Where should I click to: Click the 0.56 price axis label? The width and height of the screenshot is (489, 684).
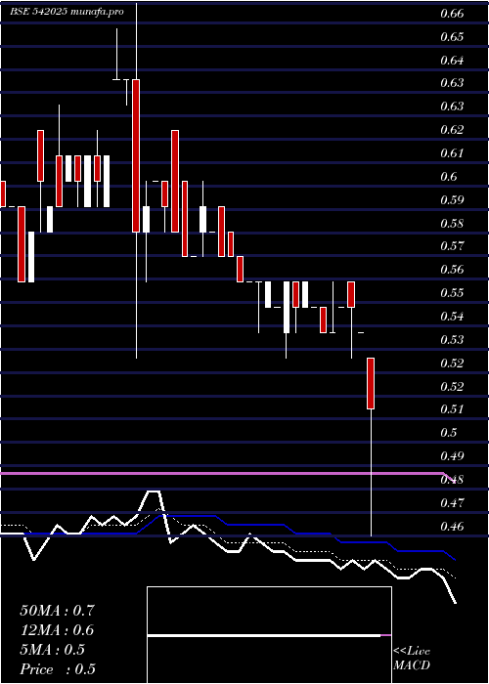coord(452,269)
